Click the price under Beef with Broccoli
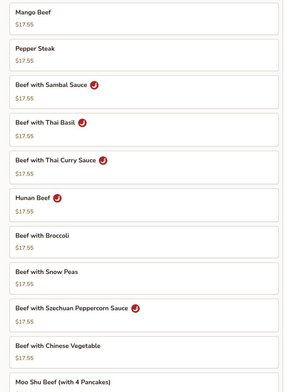 [x=25, y=248]
